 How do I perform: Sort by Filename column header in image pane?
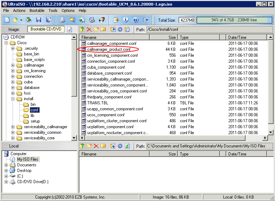[x=114, y=37]
